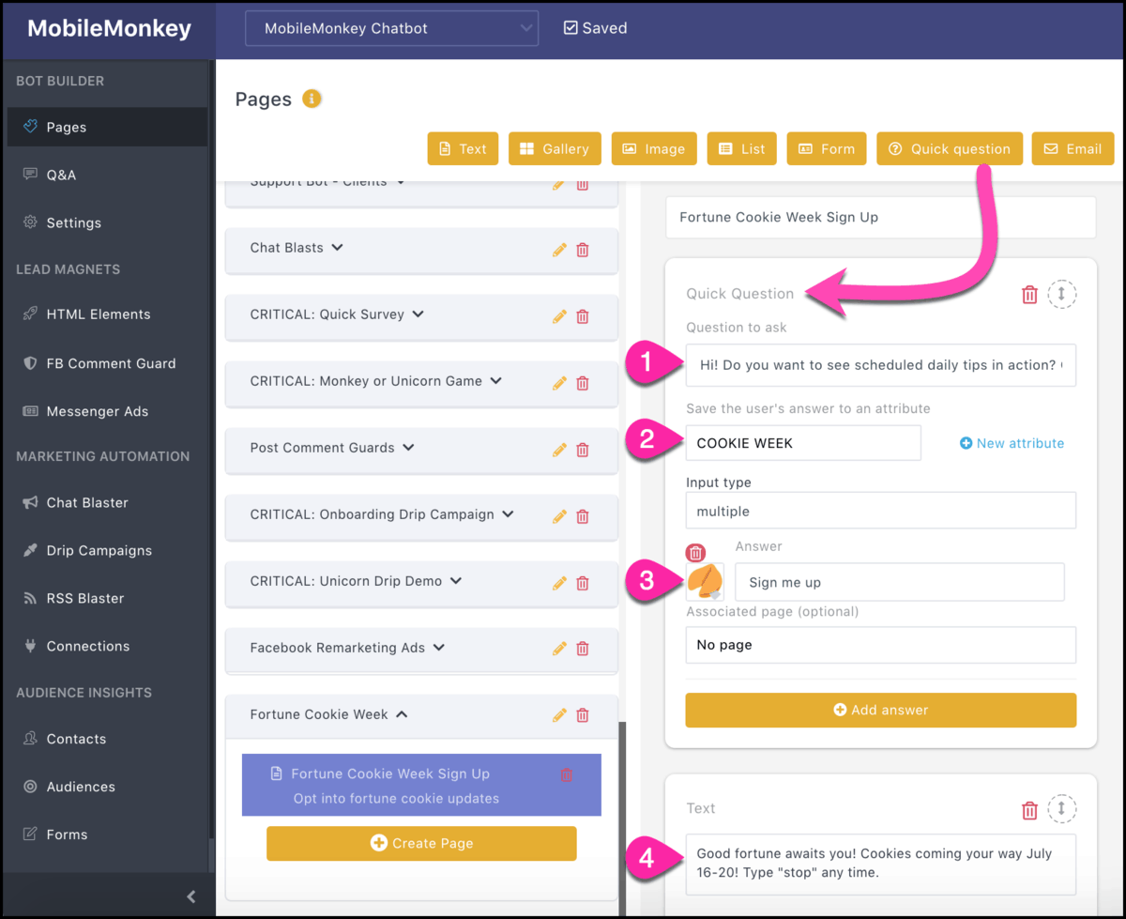This screenshot has height=919, width=1126.
Task: Edit Post Comment Guards group
Action: [559, 450]
